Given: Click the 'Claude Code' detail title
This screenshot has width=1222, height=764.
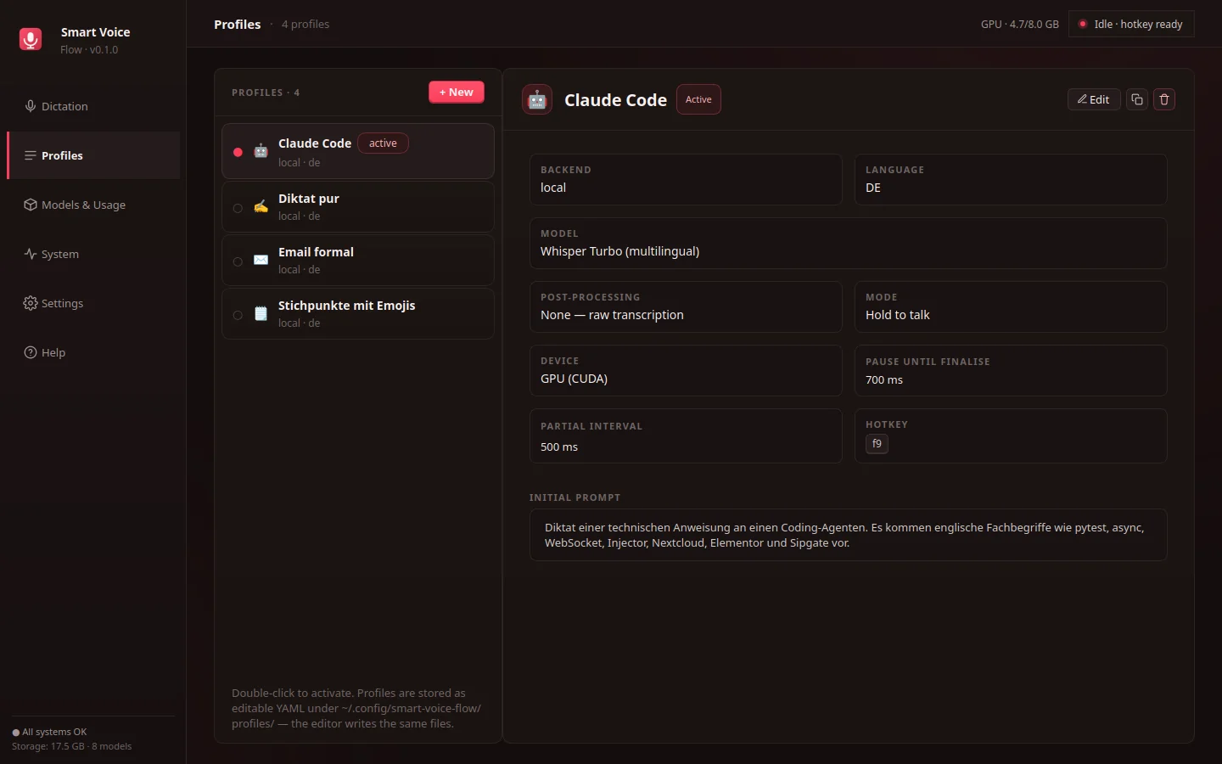Looking at the screenshot, I should [x=615, y=99].
